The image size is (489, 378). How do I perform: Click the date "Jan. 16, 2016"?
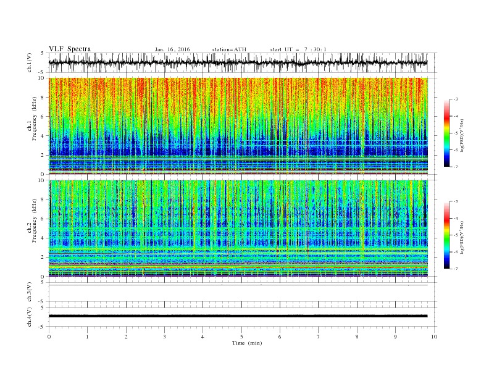(172, 49)
